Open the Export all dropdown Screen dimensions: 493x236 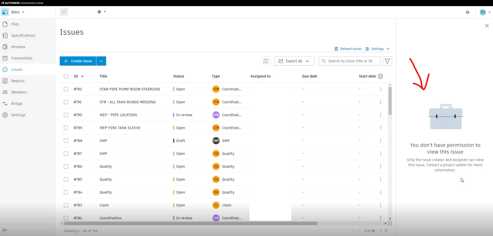[x=294, y=61]
